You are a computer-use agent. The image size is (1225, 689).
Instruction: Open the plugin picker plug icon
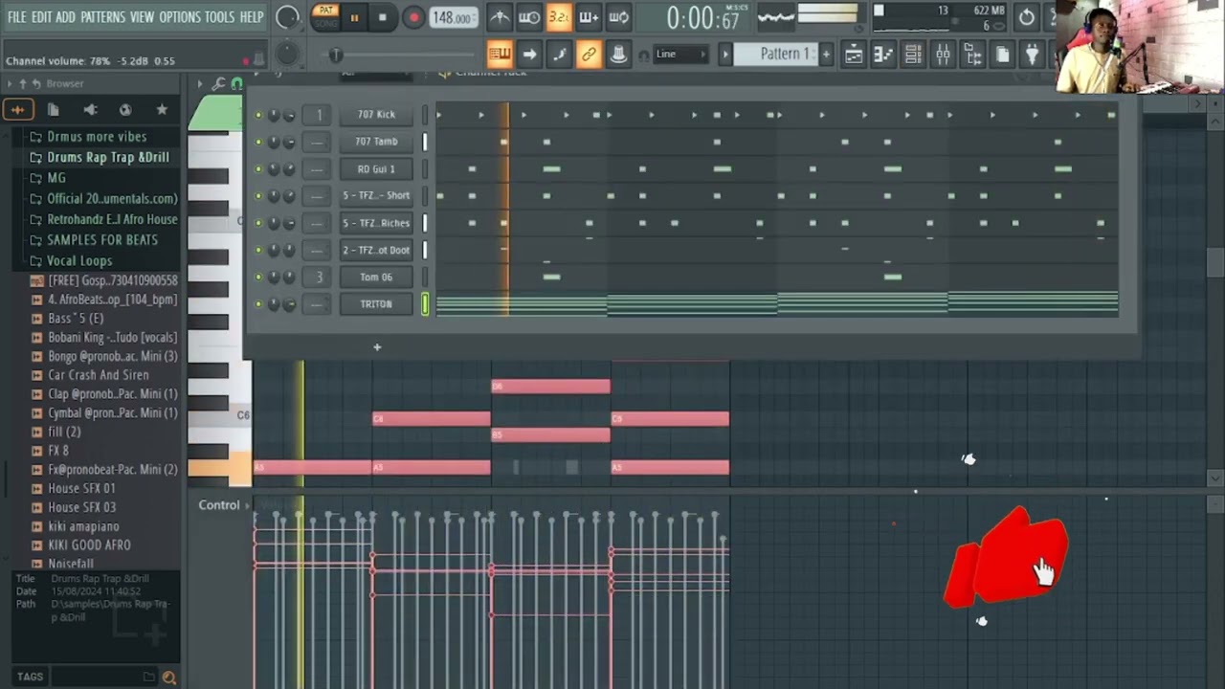[1032, 55]
